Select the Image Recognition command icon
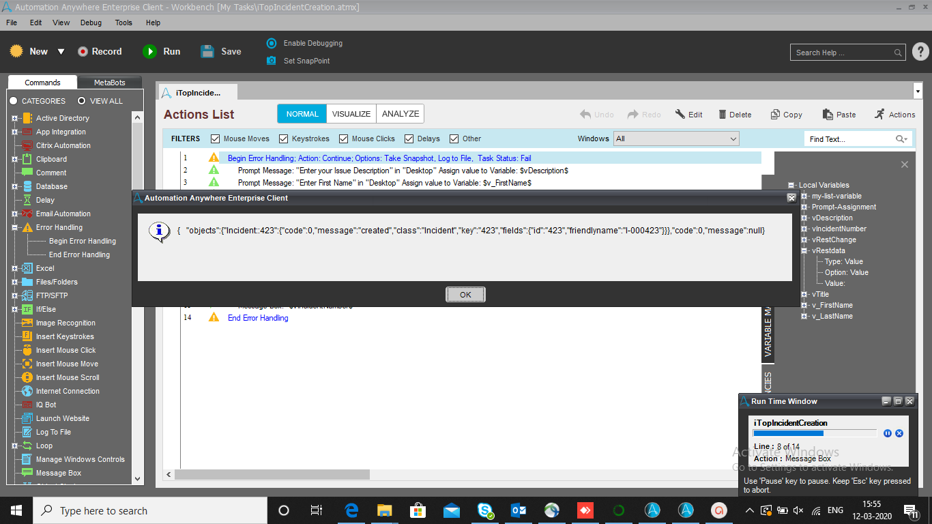The height and width of the screenshot is (524, 932). point(27,323)
